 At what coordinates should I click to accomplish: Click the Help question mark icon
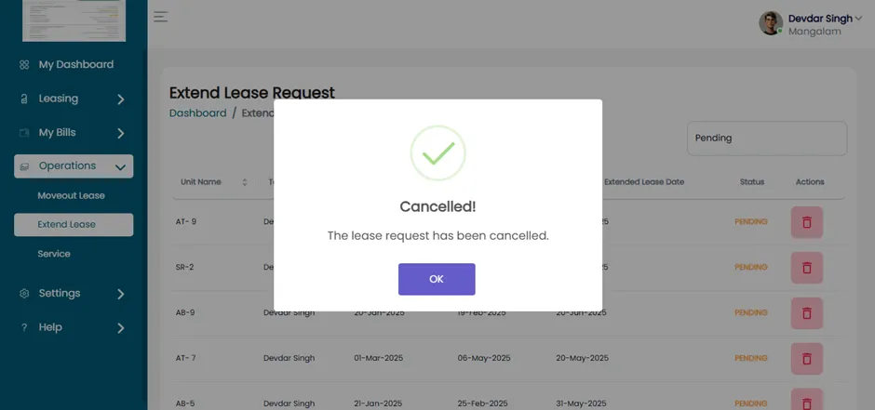pos(24,327)
